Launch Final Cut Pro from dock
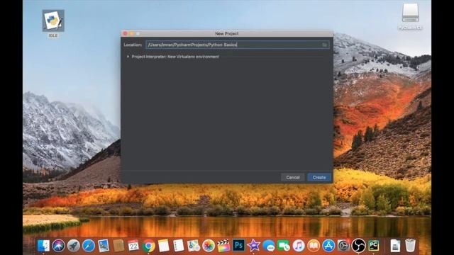 [x=223, y=246]
